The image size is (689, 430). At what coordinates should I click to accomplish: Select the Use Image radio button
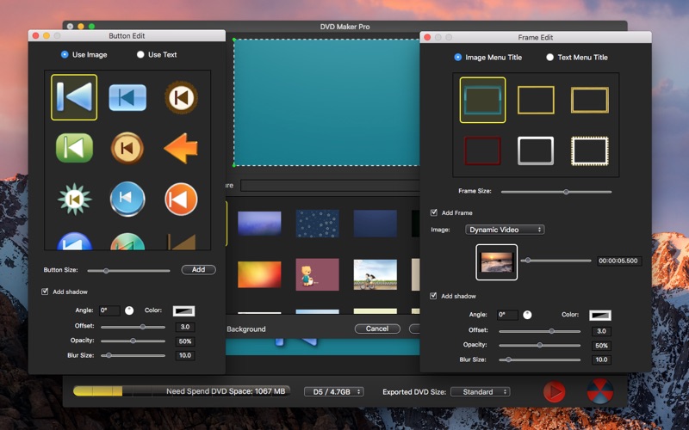tap(65, 54)
